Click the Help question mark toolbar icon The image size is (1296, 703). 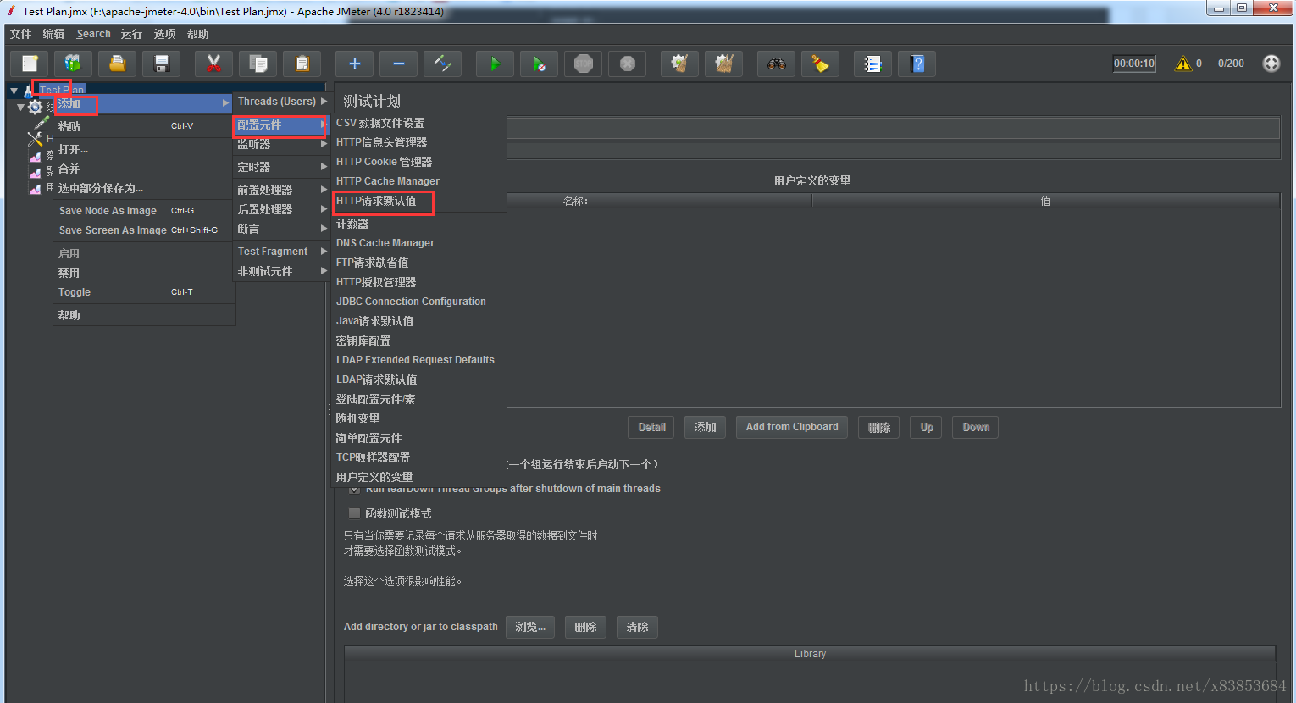(x=917, y=64)
